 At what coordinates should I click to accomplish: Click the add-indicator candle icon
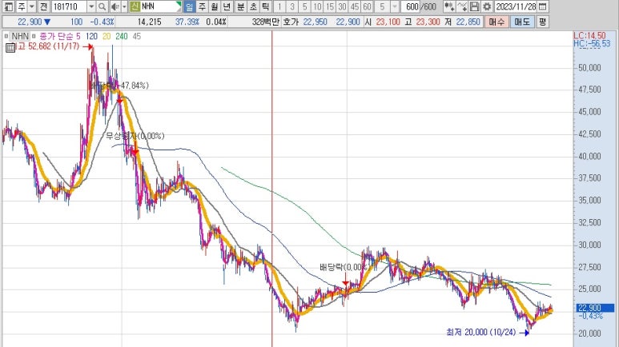tap(449, 6)
